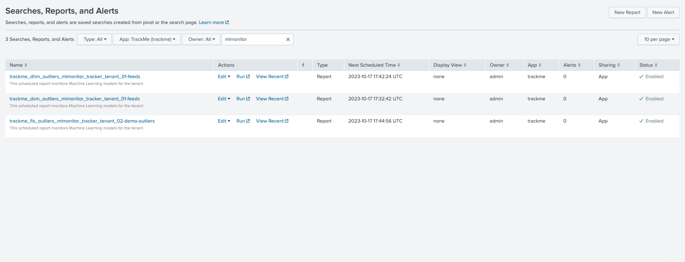Open the App: TrackMe filter dropdown
Image resolution: width=685 pixels, height=262 pixels.
coord(147,39)
